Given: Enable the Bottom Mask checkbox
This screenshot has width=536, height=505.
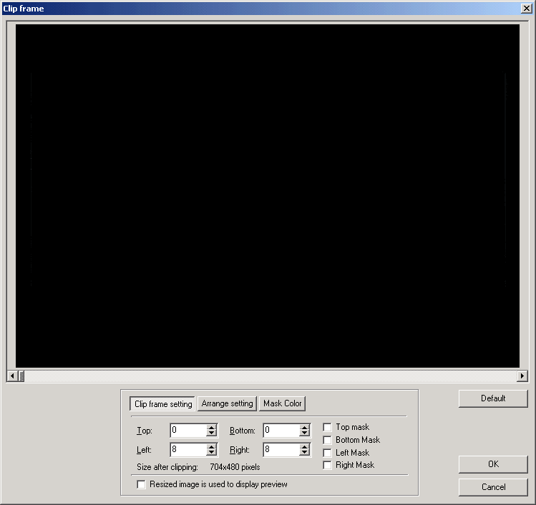Looking at the screenshot, I should [327, 440].
